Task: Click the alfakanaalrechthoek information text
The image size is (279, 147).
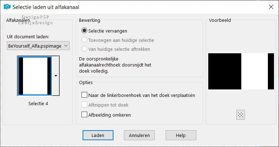Action: click(117, 65)
